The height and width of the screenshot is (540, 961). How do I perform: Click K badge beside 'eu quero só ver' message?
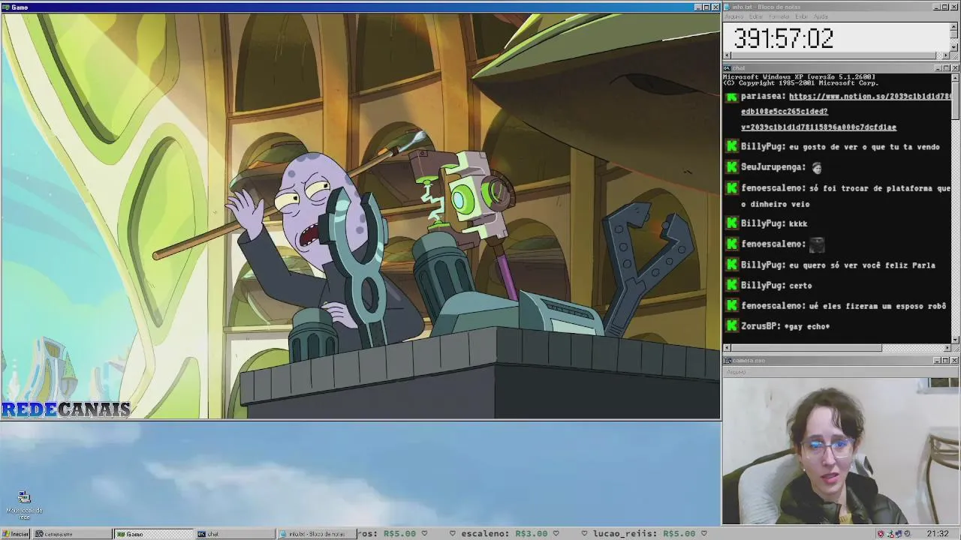pyautogui.click(x=732, y=265)
